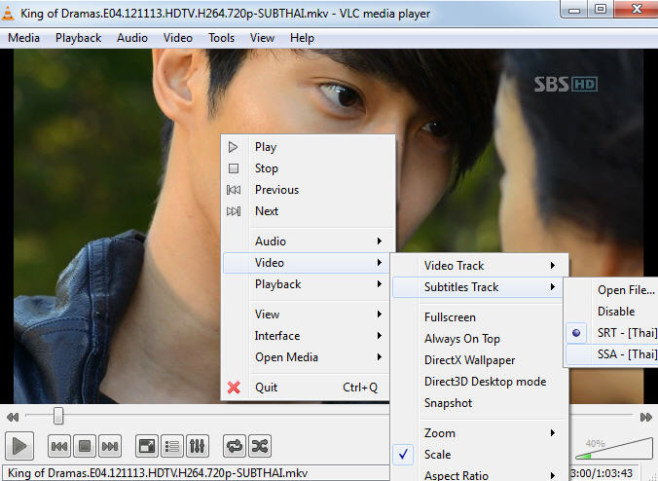This screenshot has width=658, height=481.
Task: Click Previous in the context menu
Action: pos(309,190)
